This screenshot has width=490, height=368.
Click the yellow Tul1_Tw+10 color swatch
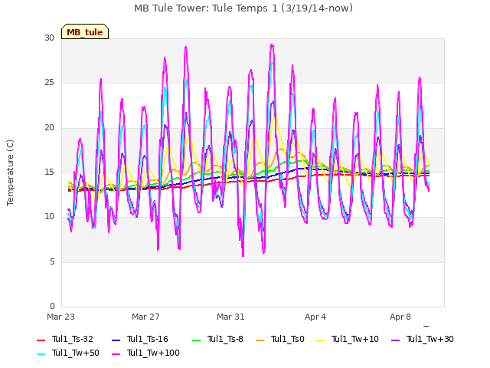click(x=320, y=340)
